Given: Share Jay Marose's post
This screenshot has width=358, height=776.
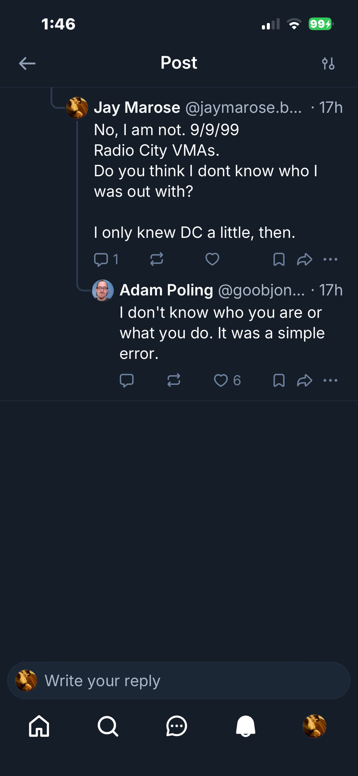Looking at the screenshot, I should (305, 259).
